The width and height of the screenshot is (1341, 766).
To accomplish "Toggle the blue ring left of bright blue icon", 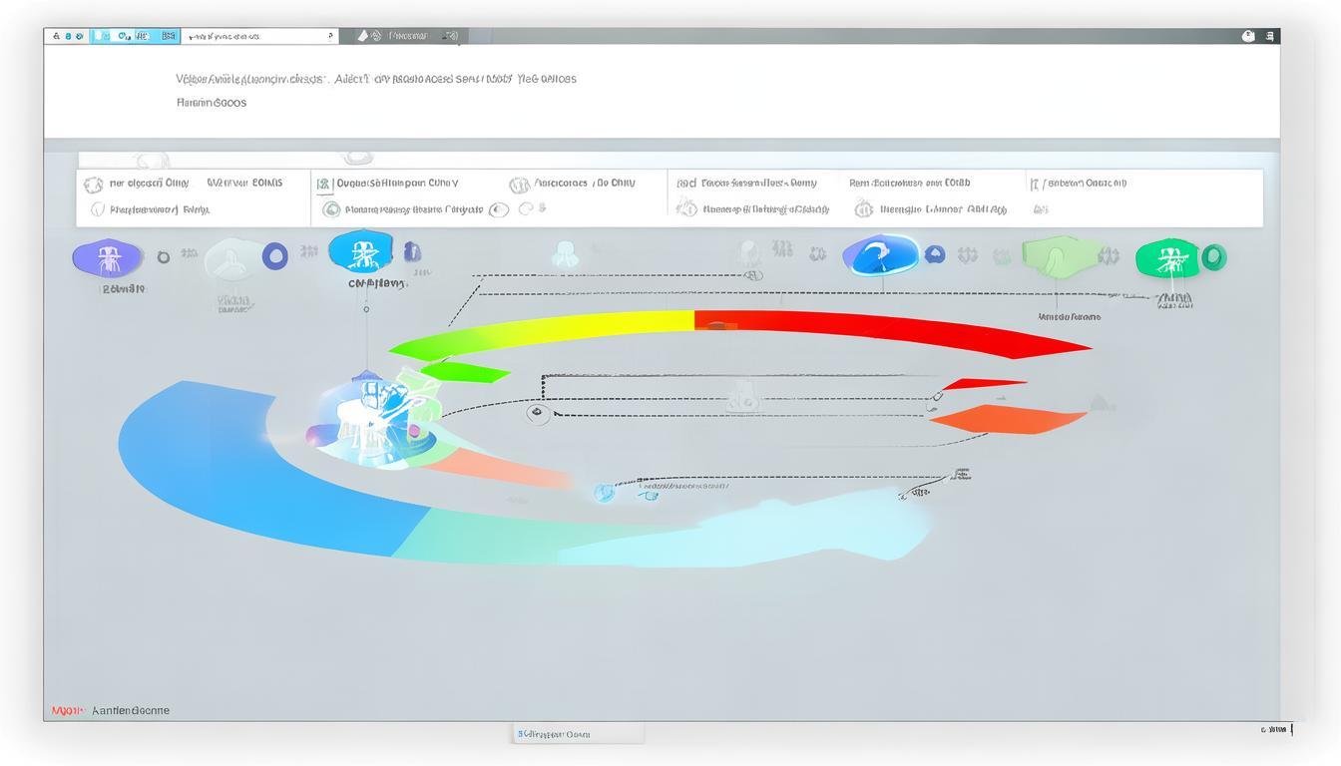I will coord(274,256).
